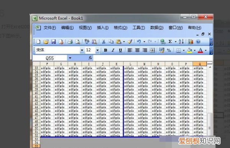Cut selection with scissors icon
230x148 pixels.
103,42
